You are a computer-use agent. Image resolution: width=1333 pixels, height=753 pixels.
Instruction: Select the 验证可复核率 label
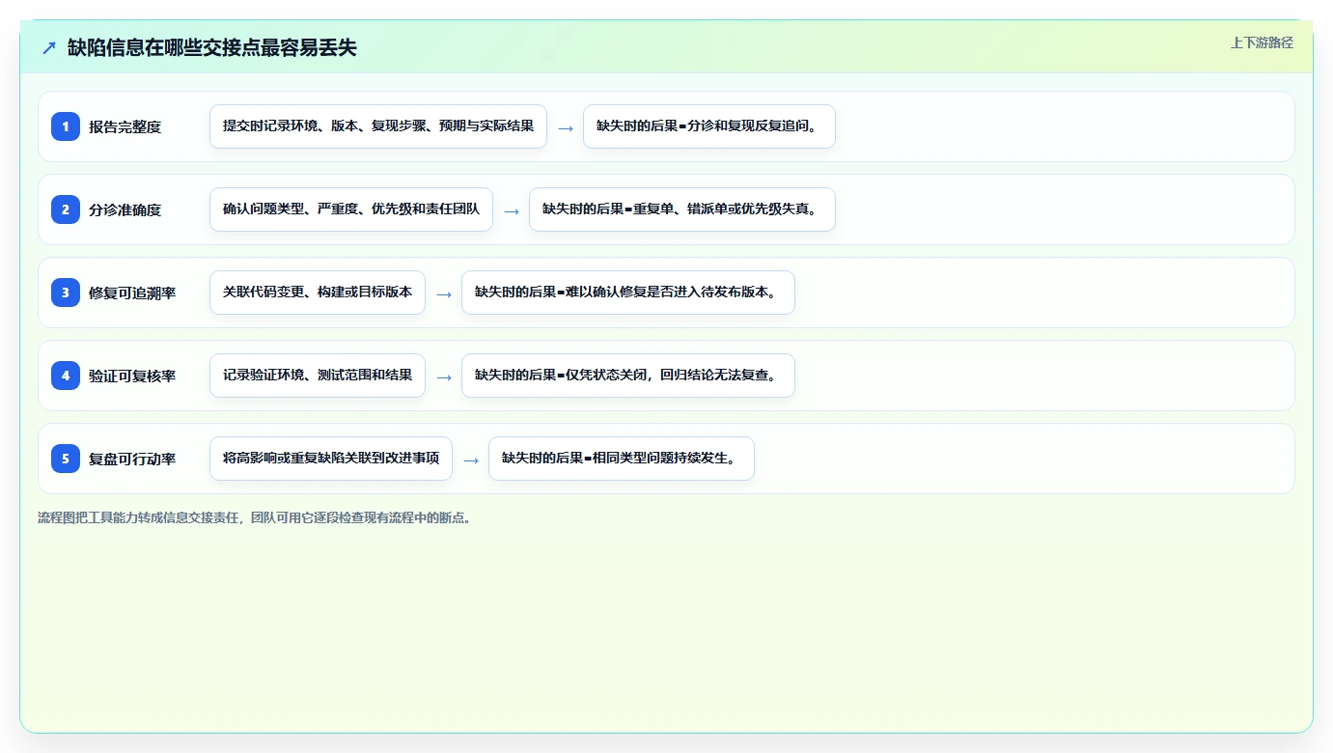(132, 376)
